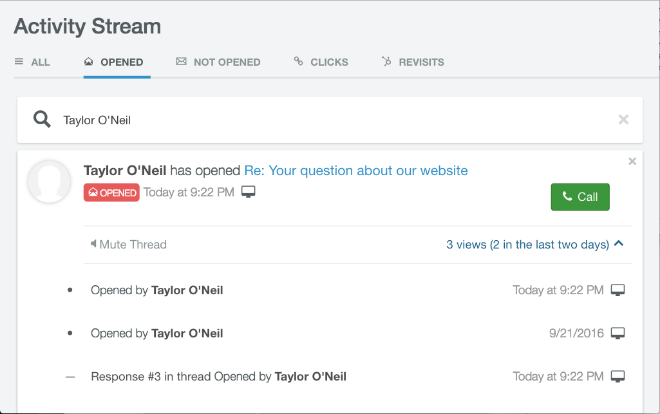This screenshot has height=414, width=660.
Task: Switch to the REVISITS tab
Action: 413,61
